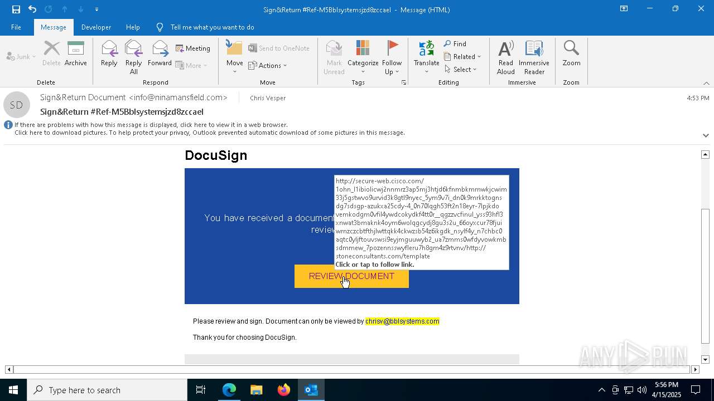Open the Developer ribbon tab
The height and width of the screenshot is (401, 714).
click(x=96, y=27)
